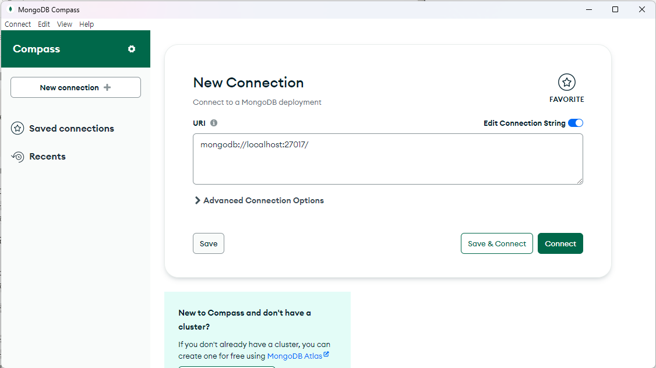Click the external link icon next to MongoDB Atlas
The height and width of the screenshot is (368, 656).
pos(326,354)
